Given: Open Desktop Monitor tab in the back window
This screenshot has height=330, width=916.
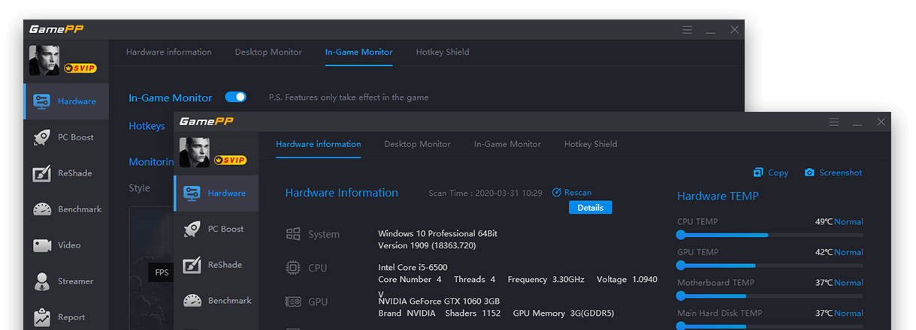Looking at the screenshot, I should click(268, 52).
